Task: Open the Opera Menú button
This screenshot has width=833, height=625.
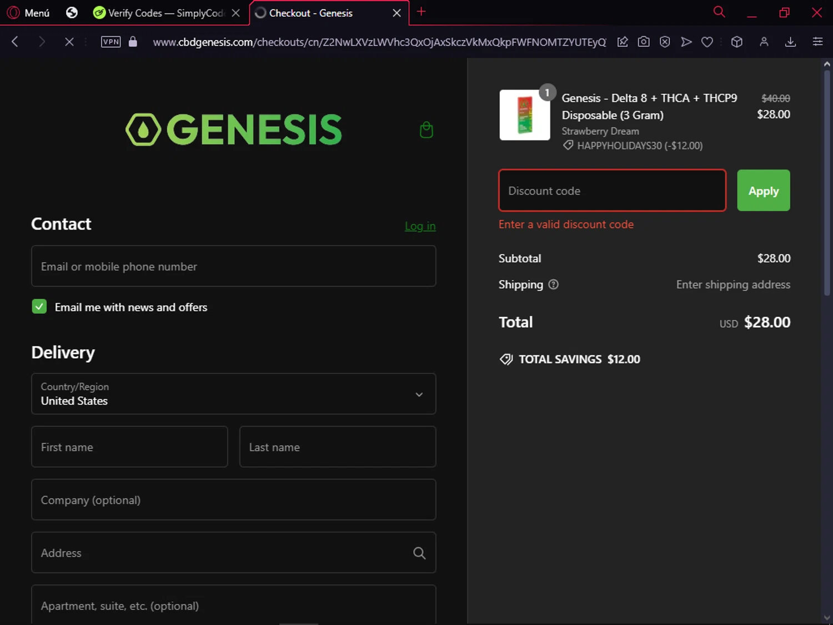Action: coord(29,13)
